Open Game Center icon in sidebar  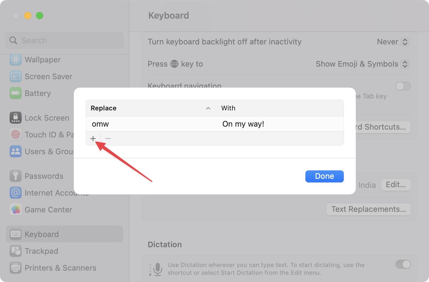coord(16,210)
